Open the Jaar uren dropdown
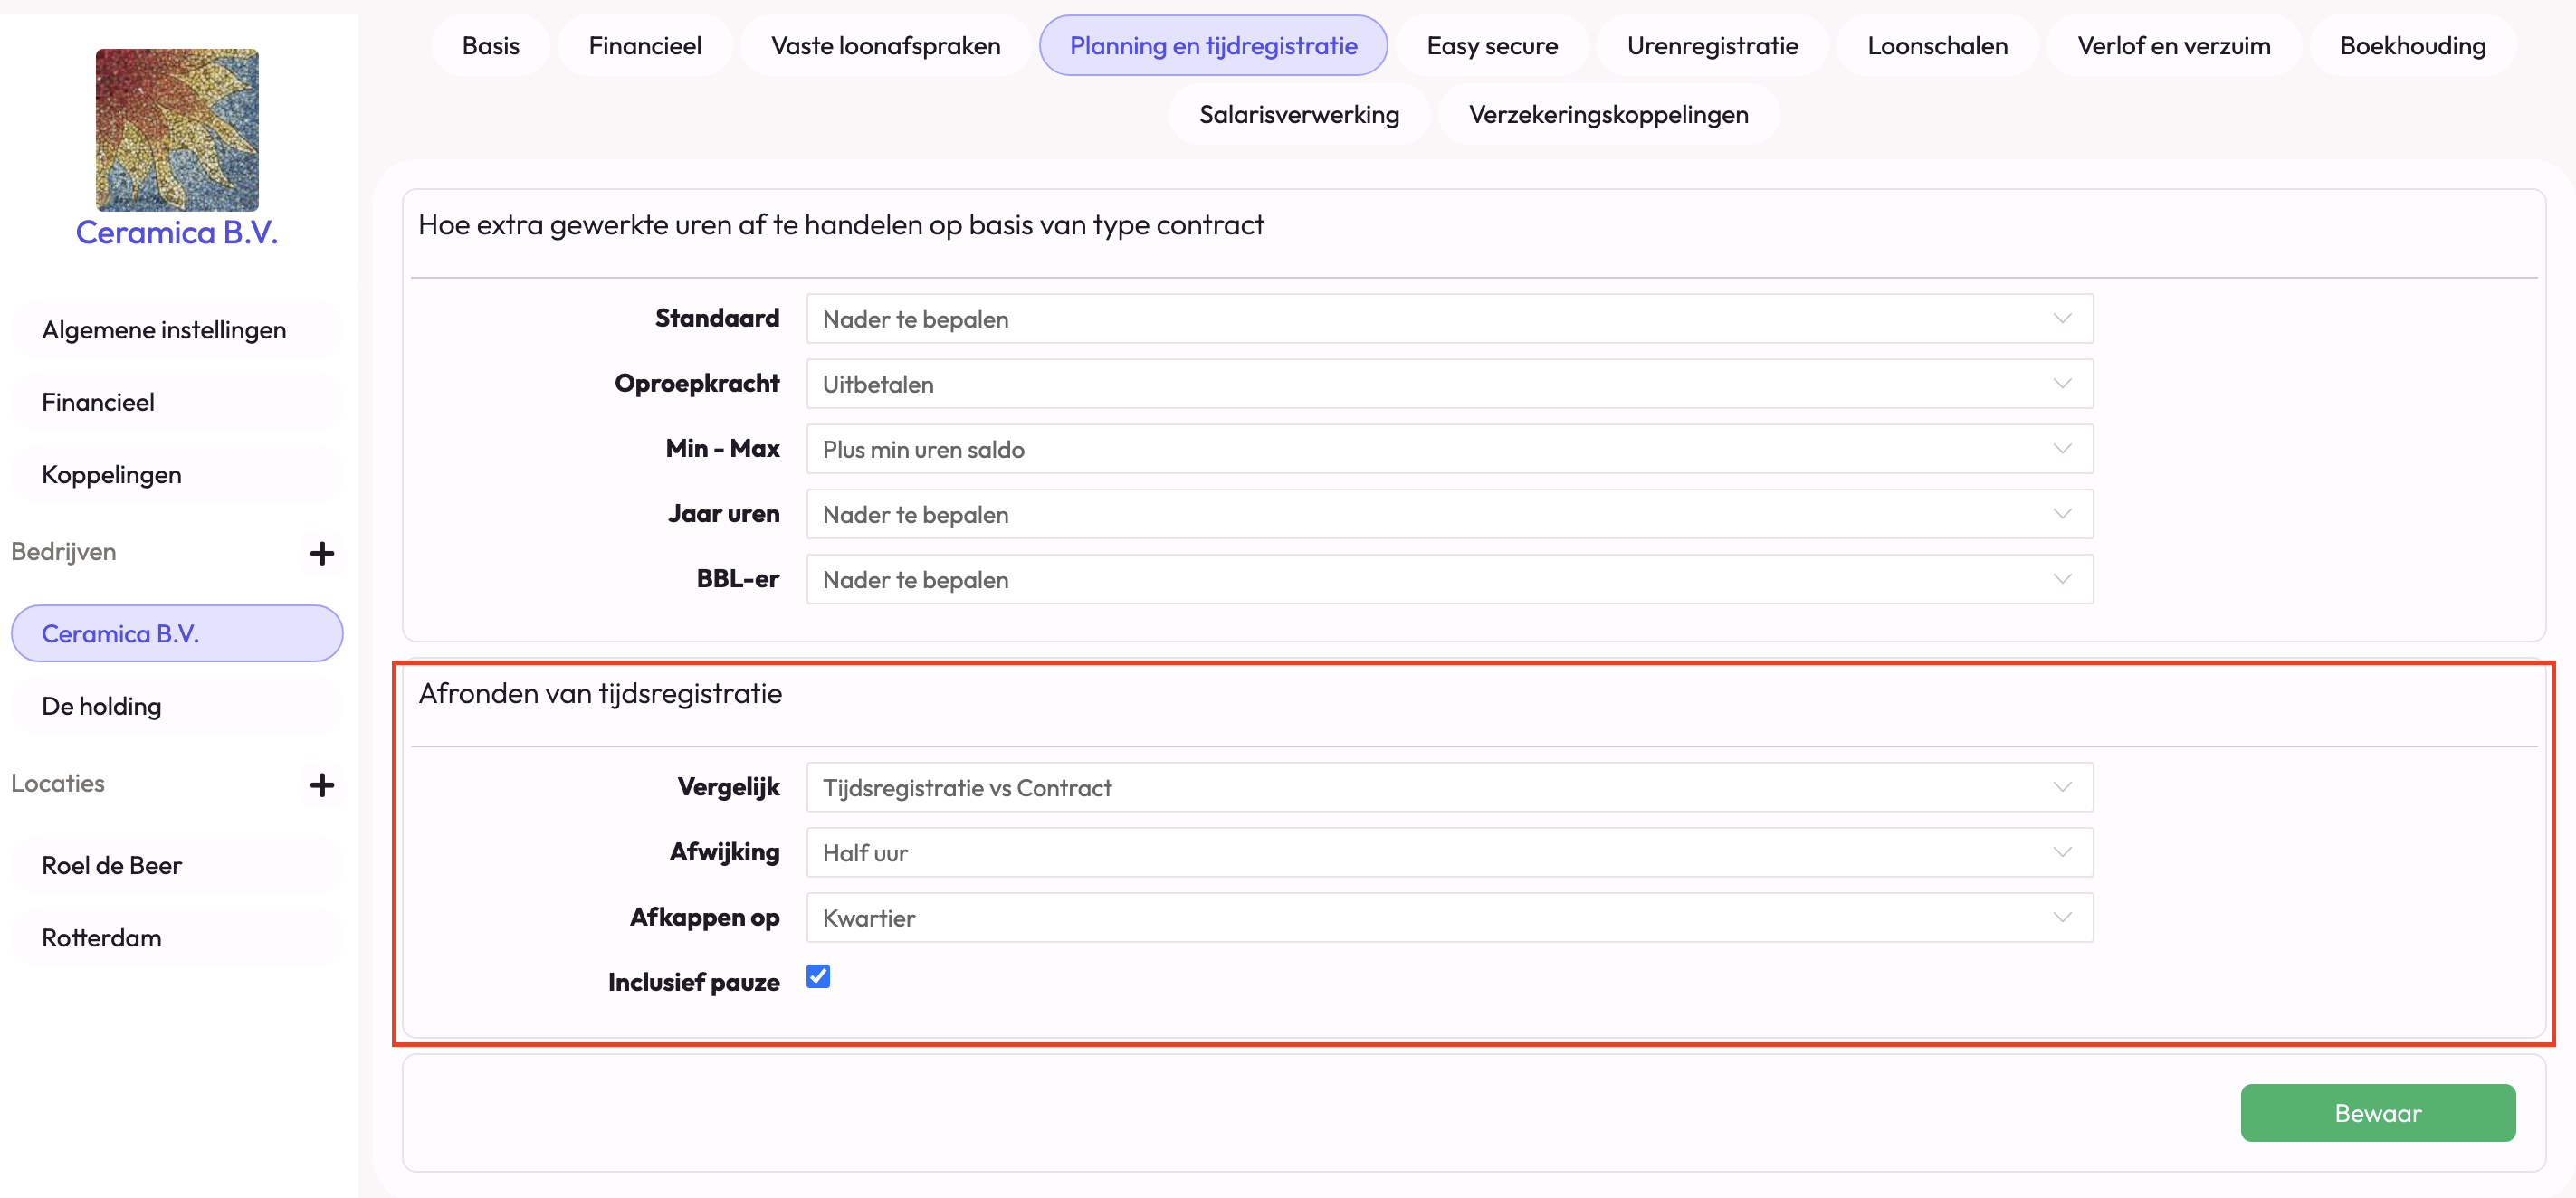 point(1449,514)
